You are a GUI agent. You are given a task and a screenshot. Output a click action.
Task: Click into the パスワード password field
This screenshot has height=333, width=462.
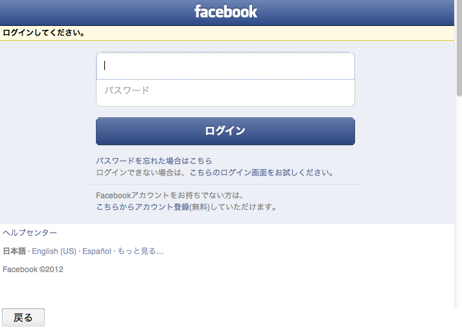[225, 93]
